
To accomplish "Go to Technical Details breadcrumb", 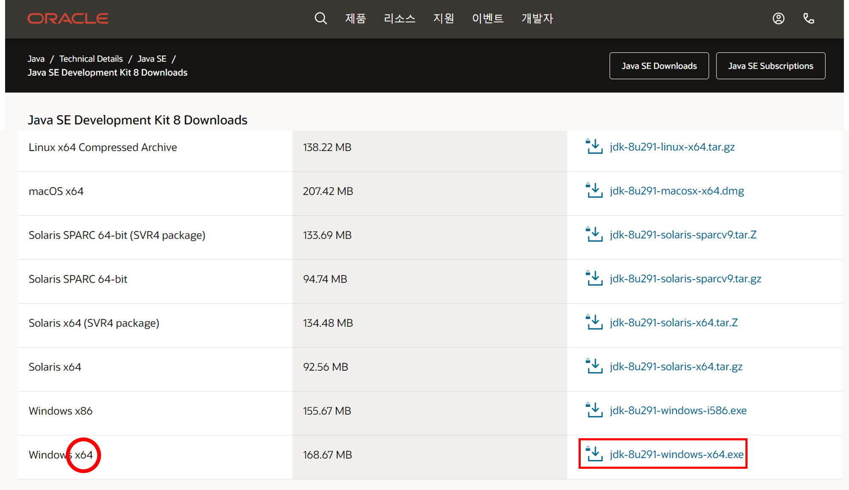I will click(91, 59).
